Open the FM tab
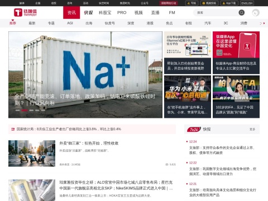This screenshot has height=201, width=268. pos(172,12)
